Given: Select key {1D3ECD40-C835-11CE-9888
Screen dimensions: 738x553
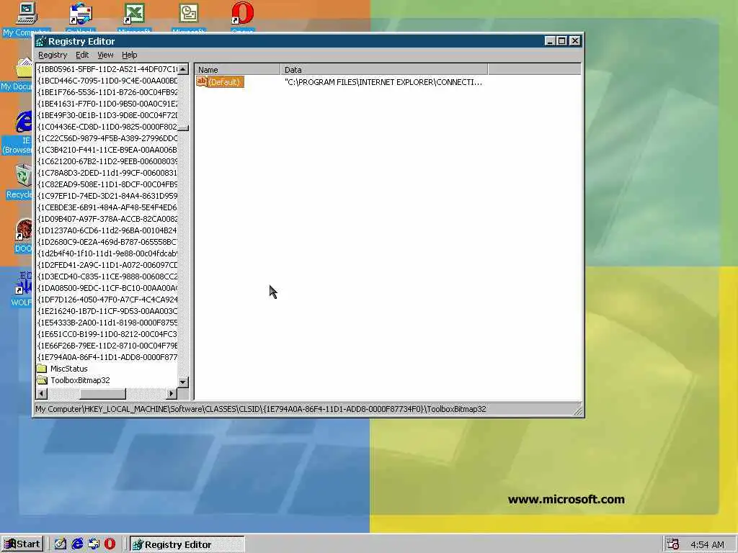Looking at the screenshot, I should click(107, 276).
